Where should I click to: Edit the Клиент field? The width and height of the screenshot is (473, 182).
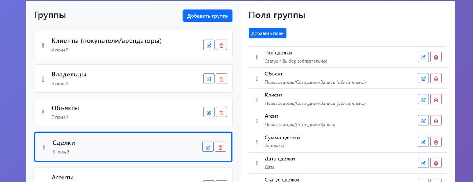point(423,99)
